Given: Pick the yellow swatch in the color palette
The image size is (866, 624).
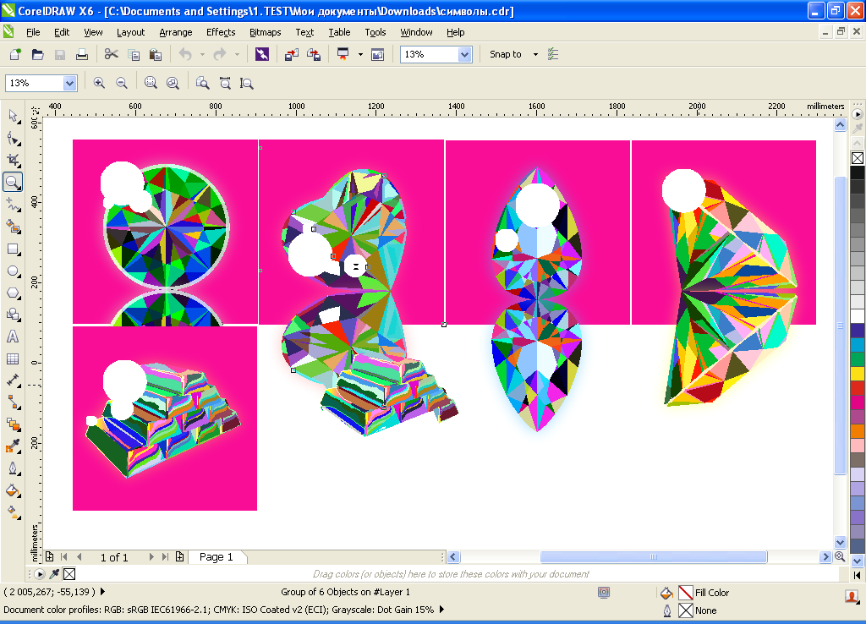Looking at the screenshot, I should coord(858,374).
